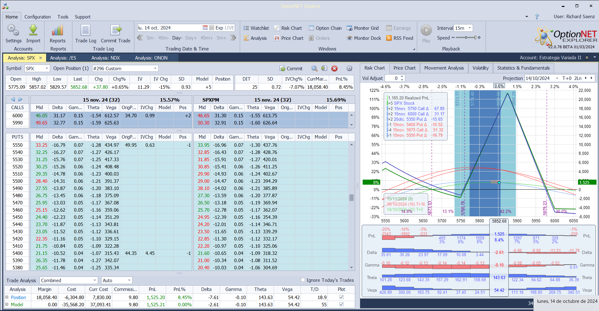Select the Movement Analysis tab button
Screen dimensions: 599x311
[444, 68]
